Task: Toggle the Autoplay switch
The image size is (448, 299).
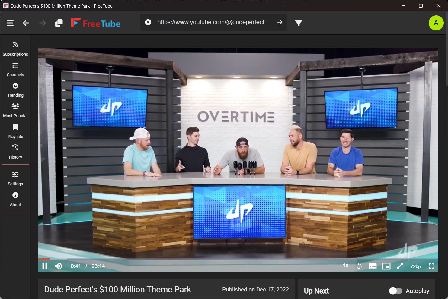Action: 396,291
